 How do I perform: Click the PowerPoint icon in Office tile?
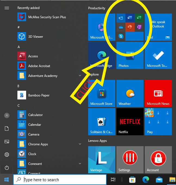coord(130,27)
